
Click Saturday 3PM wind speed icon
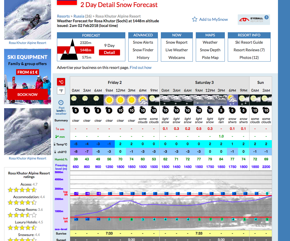tap(221, 110)
